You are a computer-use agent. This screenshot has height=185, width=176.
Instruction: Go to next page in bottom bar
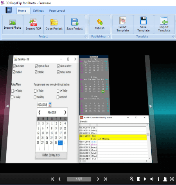98,179
